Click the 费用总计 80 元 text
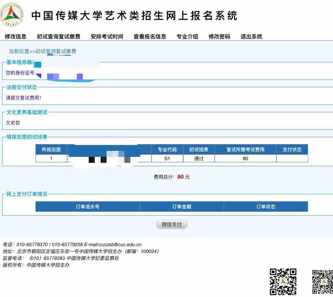 [171, 177]
